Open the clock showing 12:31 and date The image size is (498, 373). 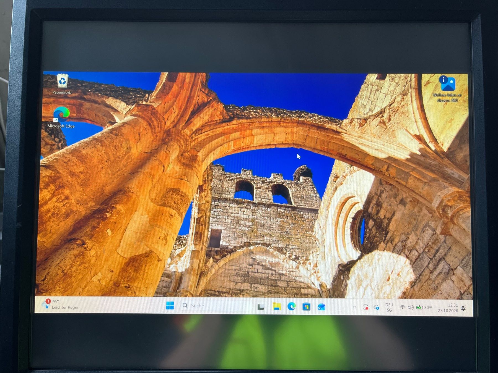pyautogui.click(x=448, y=308)
